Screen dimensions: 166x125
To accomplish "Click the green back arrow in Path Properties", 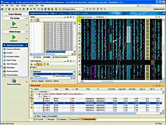I will [x=31, y=64].
